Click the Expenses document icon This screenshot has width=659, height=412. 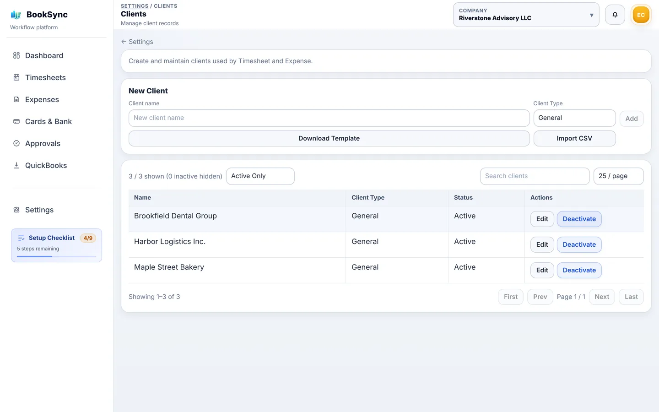(16, 99)
